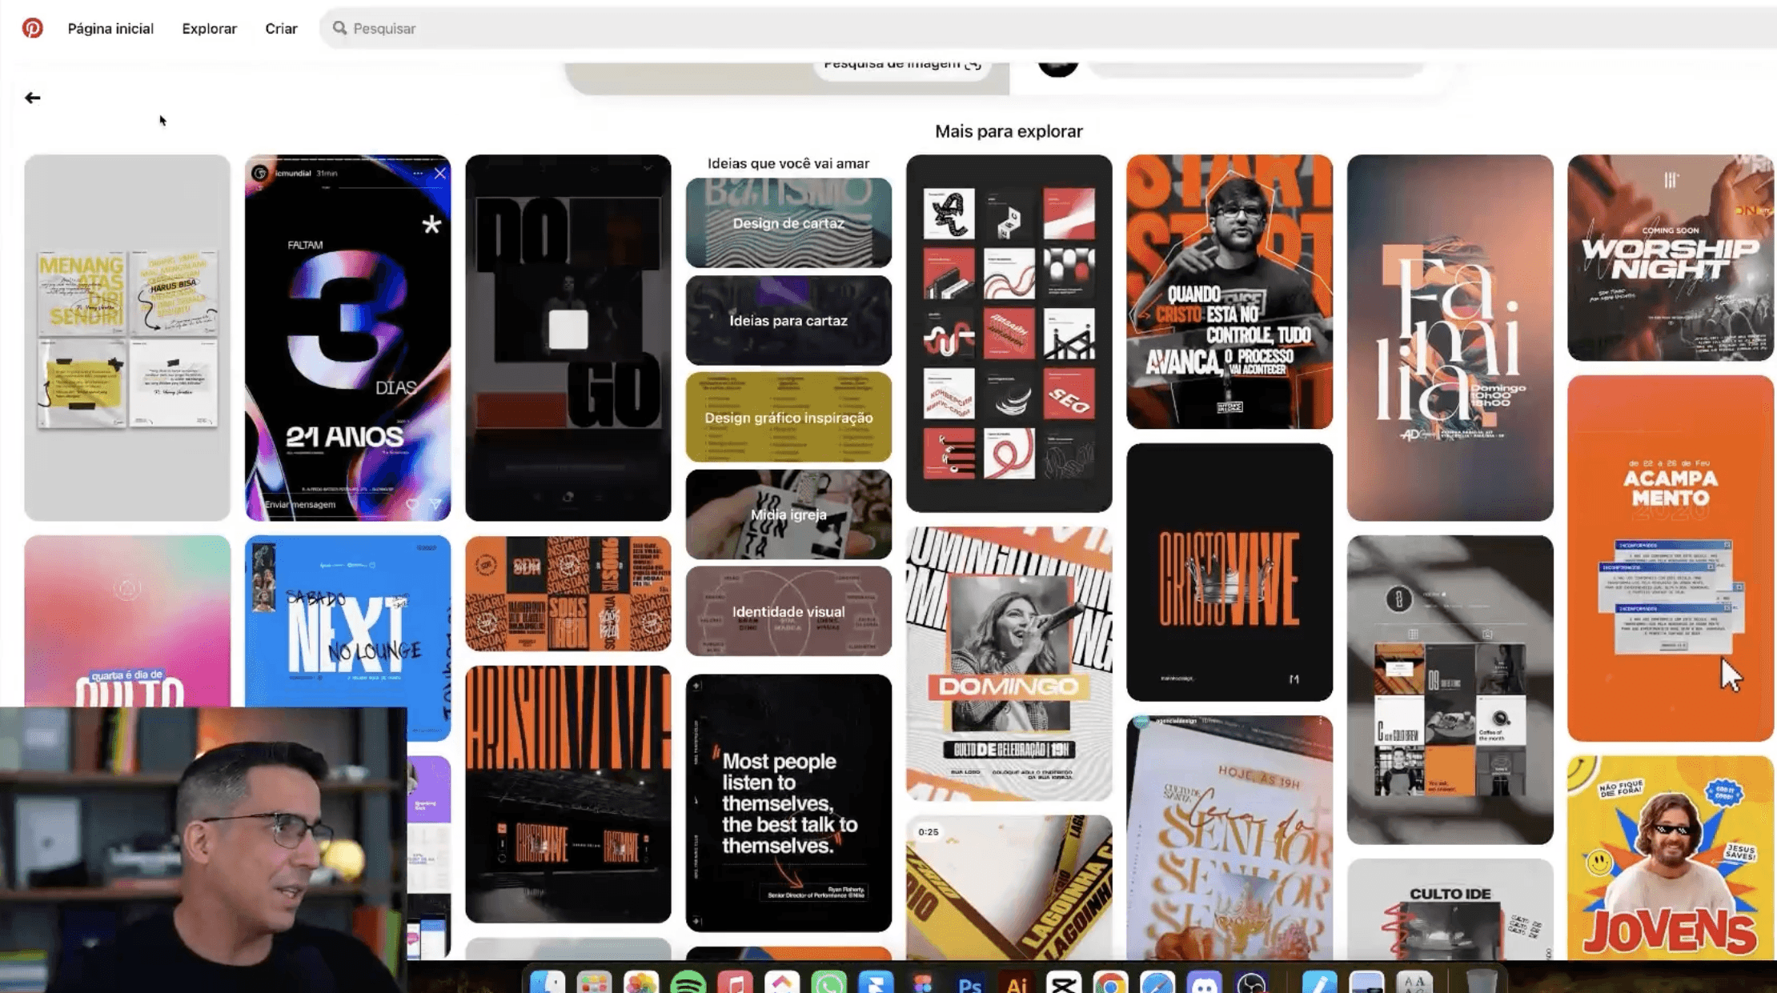Select the Design de cartaz idea

click(x=788, y=223)
